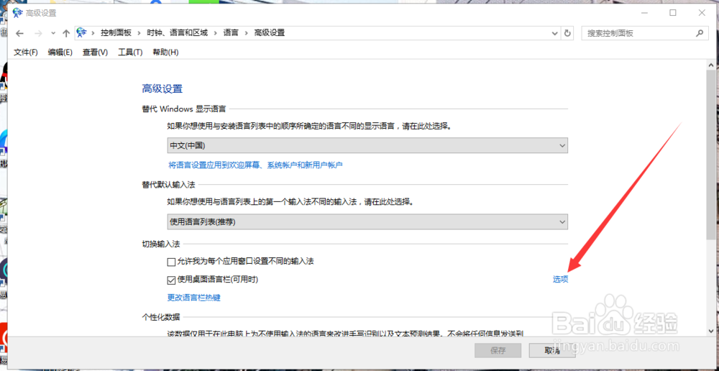
Task: Click the 取消 button
Action: (552, 351)
